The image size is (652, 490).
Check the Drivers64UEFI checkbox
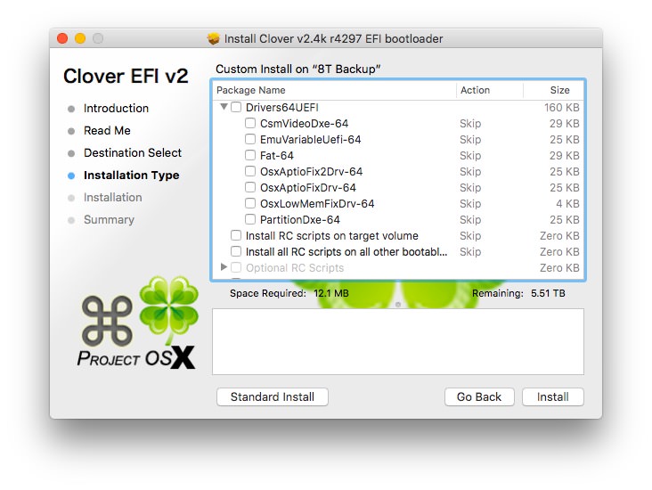coord(236,107)
